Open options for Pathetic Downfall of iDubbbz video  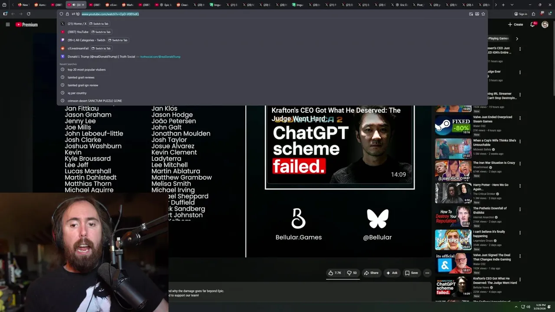pyautogui.click(x=520, y=209)
